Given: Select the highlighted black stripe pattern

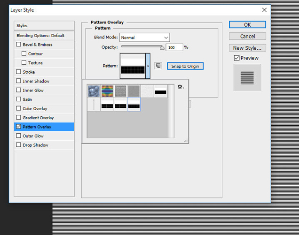Looking at the screenshot, I should pyautogui.click(x=134, y=105).
